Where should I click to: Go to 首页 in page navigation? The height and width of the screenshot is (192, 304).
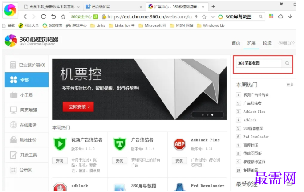pos(236,43)
